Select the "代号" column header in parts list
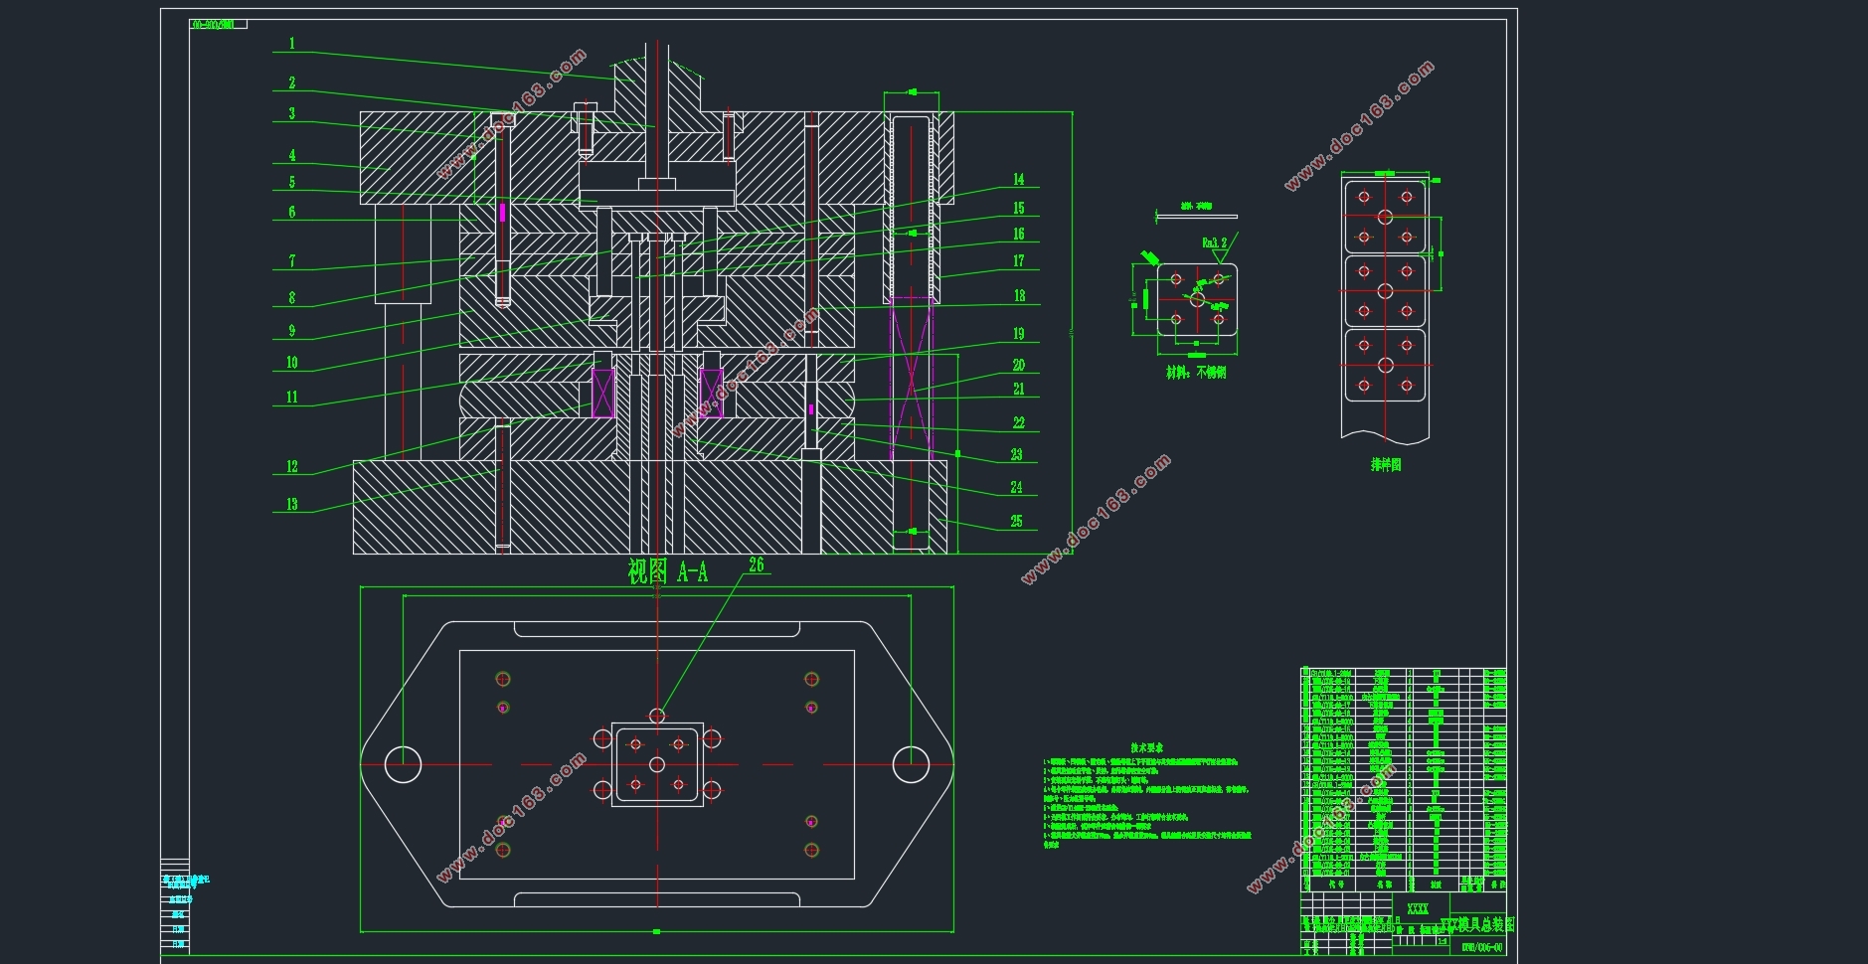Image resolution: width=1868 pixels, height=964 pixels. click(1336, 884)
